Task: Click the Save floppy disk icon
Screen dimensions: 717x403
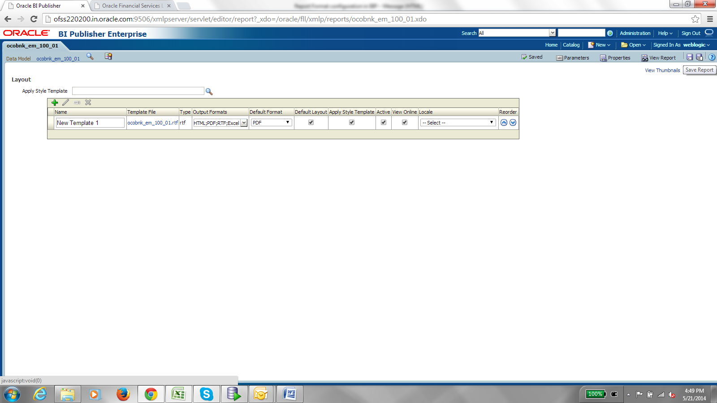Action: 690,57
